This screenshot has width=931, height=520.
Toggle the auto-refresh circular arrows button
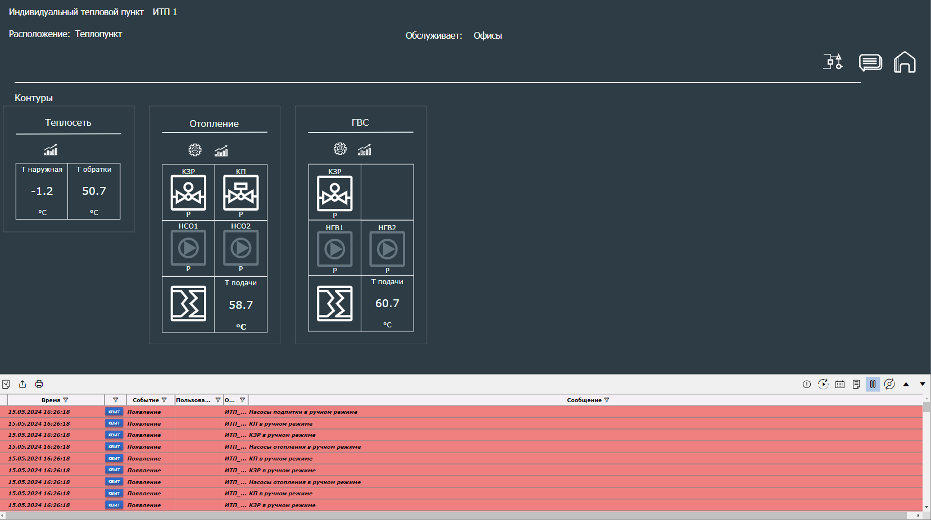point(889,384)
